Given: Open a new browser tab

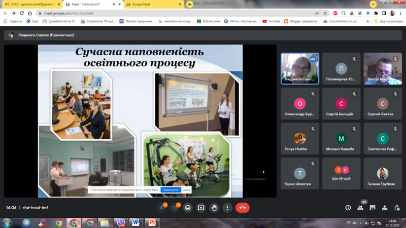Looking at the screenshot, I should point(190,5).
